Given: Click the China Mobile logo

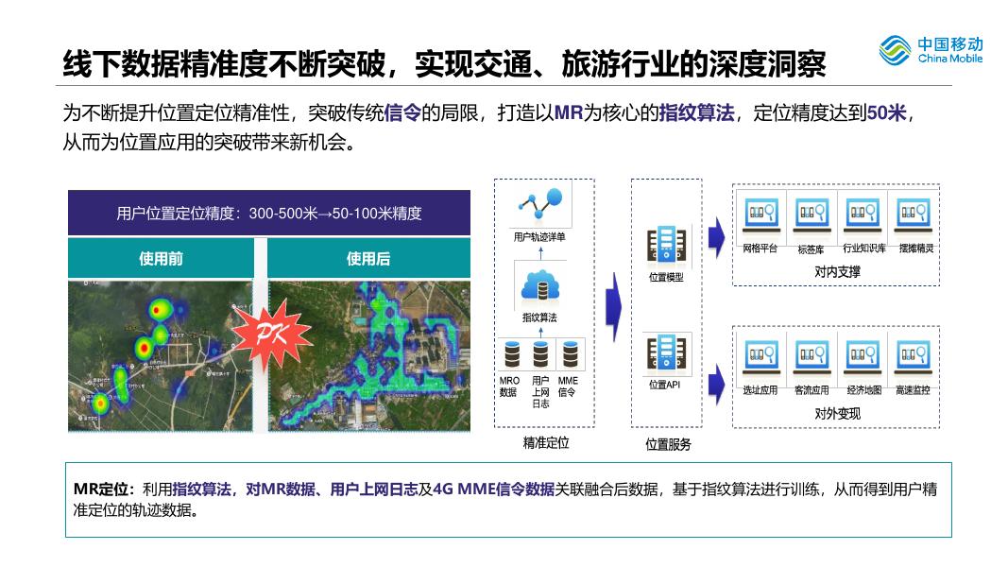Looking at the screenshot, I should [931, 50].
